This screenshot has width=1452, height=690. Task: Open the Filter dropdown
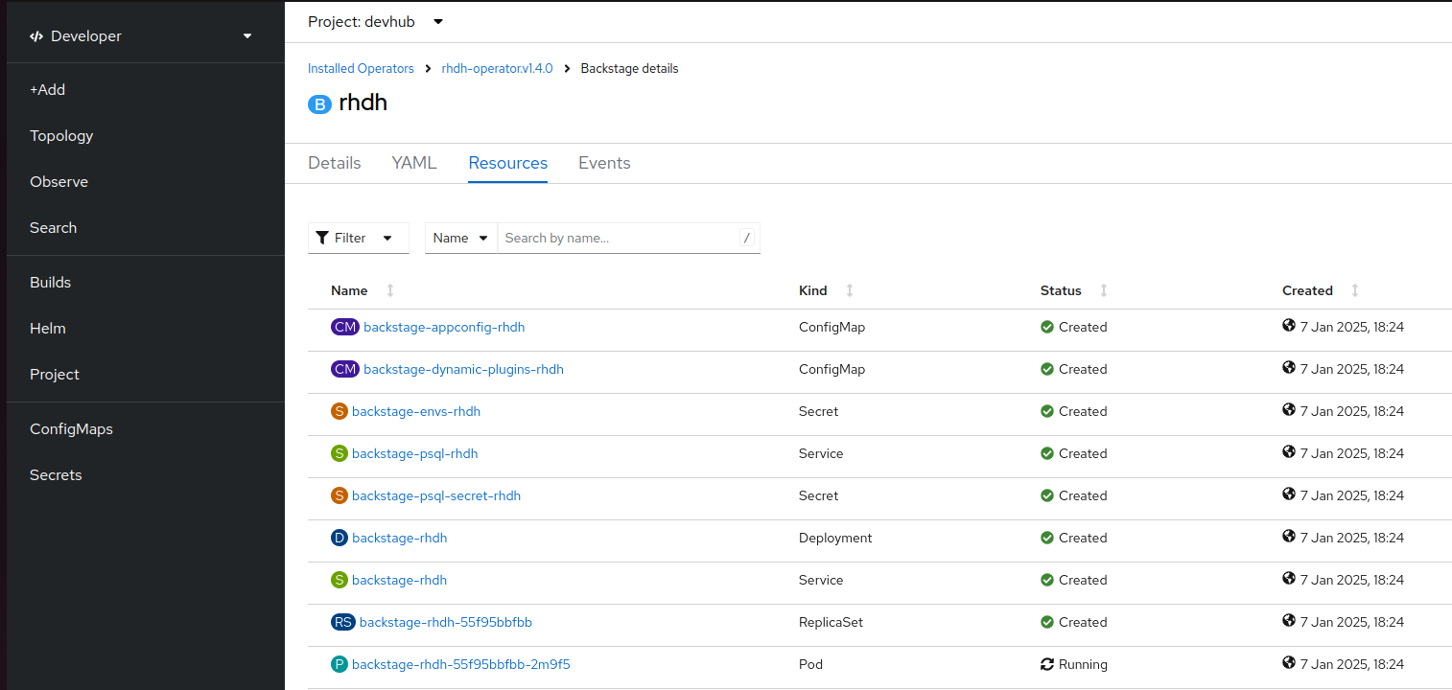359,238
